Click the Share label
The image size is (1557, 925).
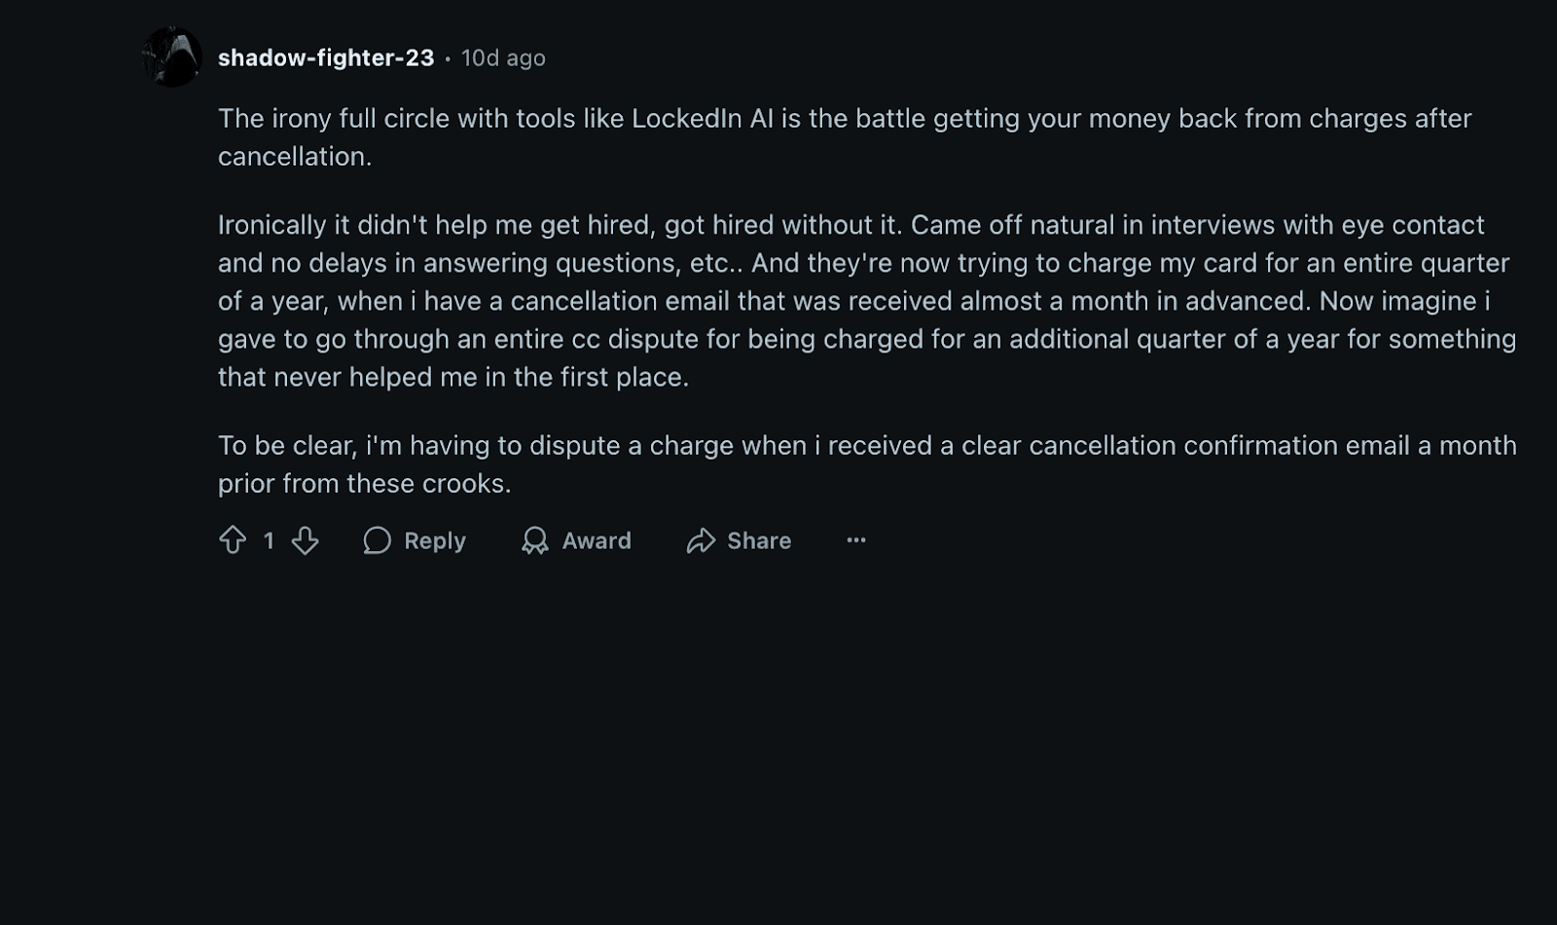point(760,540)
